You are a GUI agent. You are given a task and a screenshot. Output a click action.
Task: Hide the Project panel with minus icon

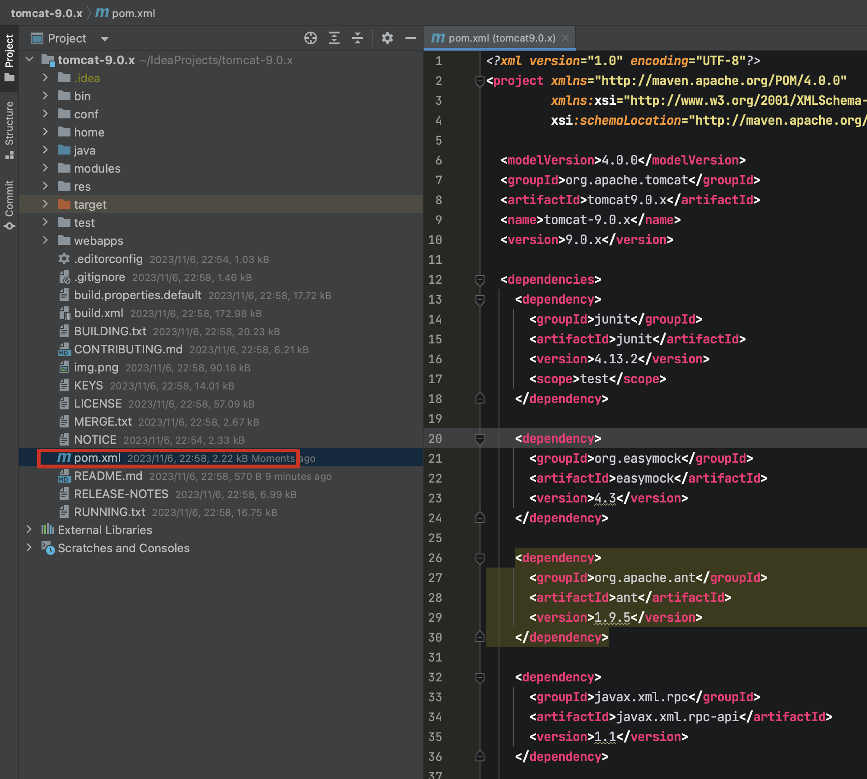tap(410, 38)
